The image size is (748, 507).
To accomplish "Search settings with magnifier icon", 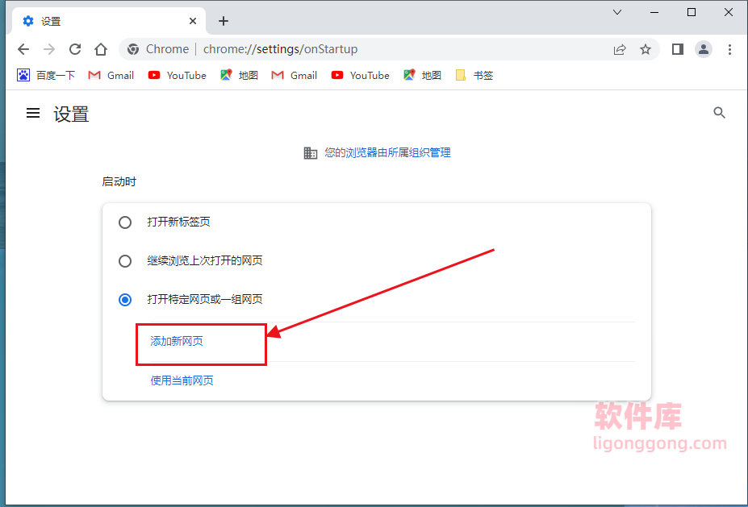I will [x=720, y=113].
